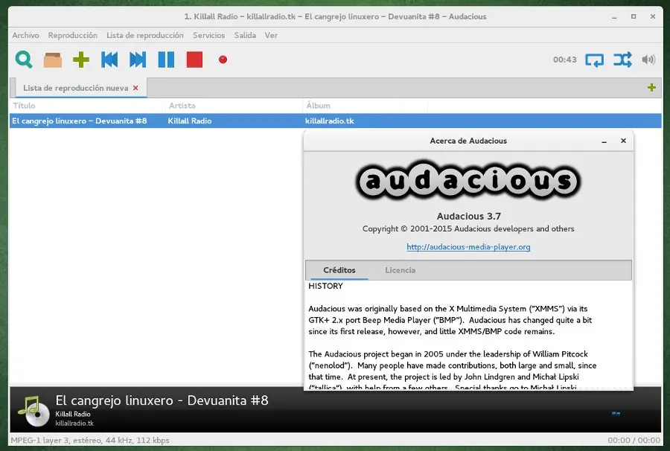This screenshot has height=451, width=670.
Task: Pause playback
Action: (x=166, y=60)
